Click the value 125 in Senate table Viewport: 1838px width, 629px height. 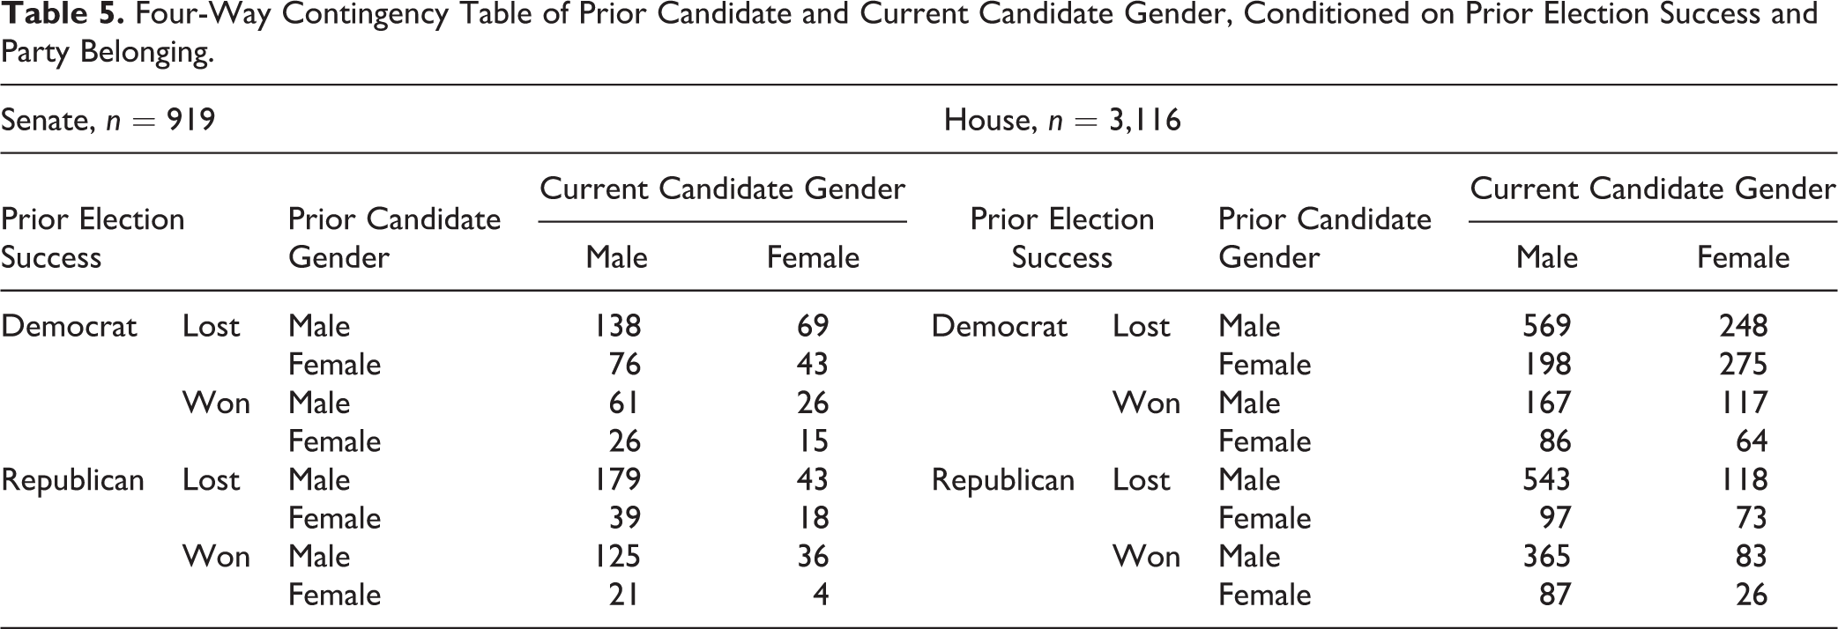tap(616, 557)
